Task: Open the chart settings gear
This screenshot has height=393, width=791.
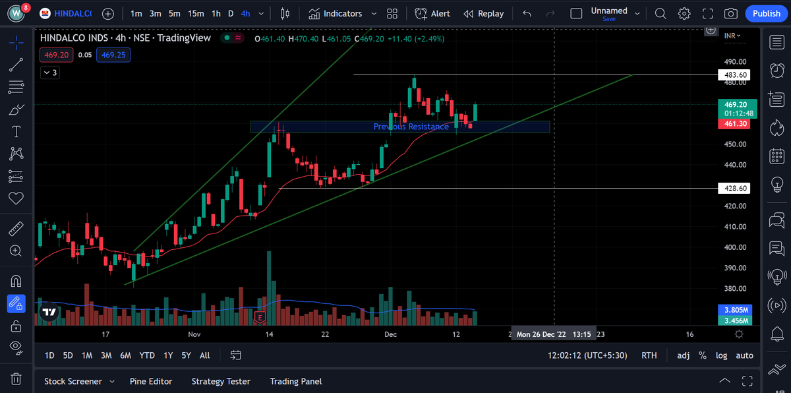Action: (685, 13)
